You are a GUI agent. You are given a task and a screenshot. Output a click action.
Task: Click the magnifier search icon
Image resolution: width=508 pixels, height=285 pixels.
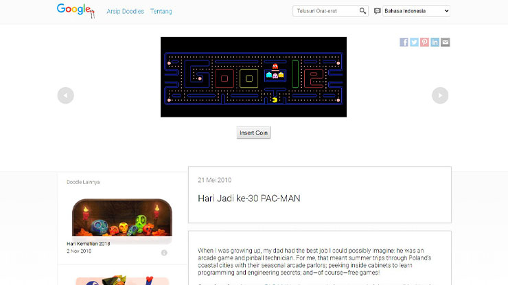tap(362, 11)
